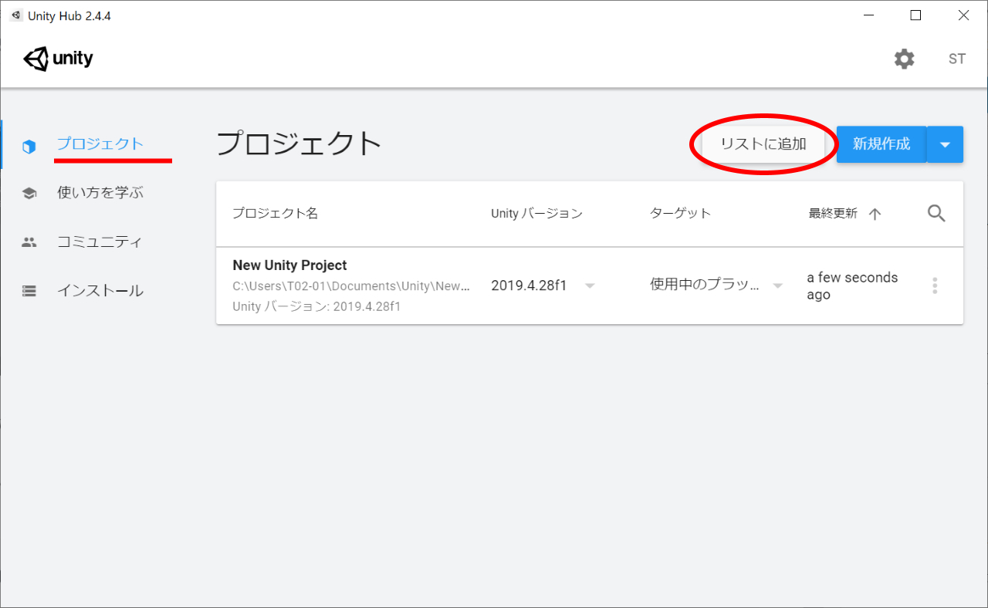This screenshot has height=608, width=988.
Task: Click the people icon beside コミュニティ
Action: tap(29, 242)
